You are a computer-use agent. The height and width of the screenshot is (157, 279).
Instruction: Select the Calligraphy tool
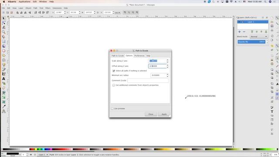(3, 74)
